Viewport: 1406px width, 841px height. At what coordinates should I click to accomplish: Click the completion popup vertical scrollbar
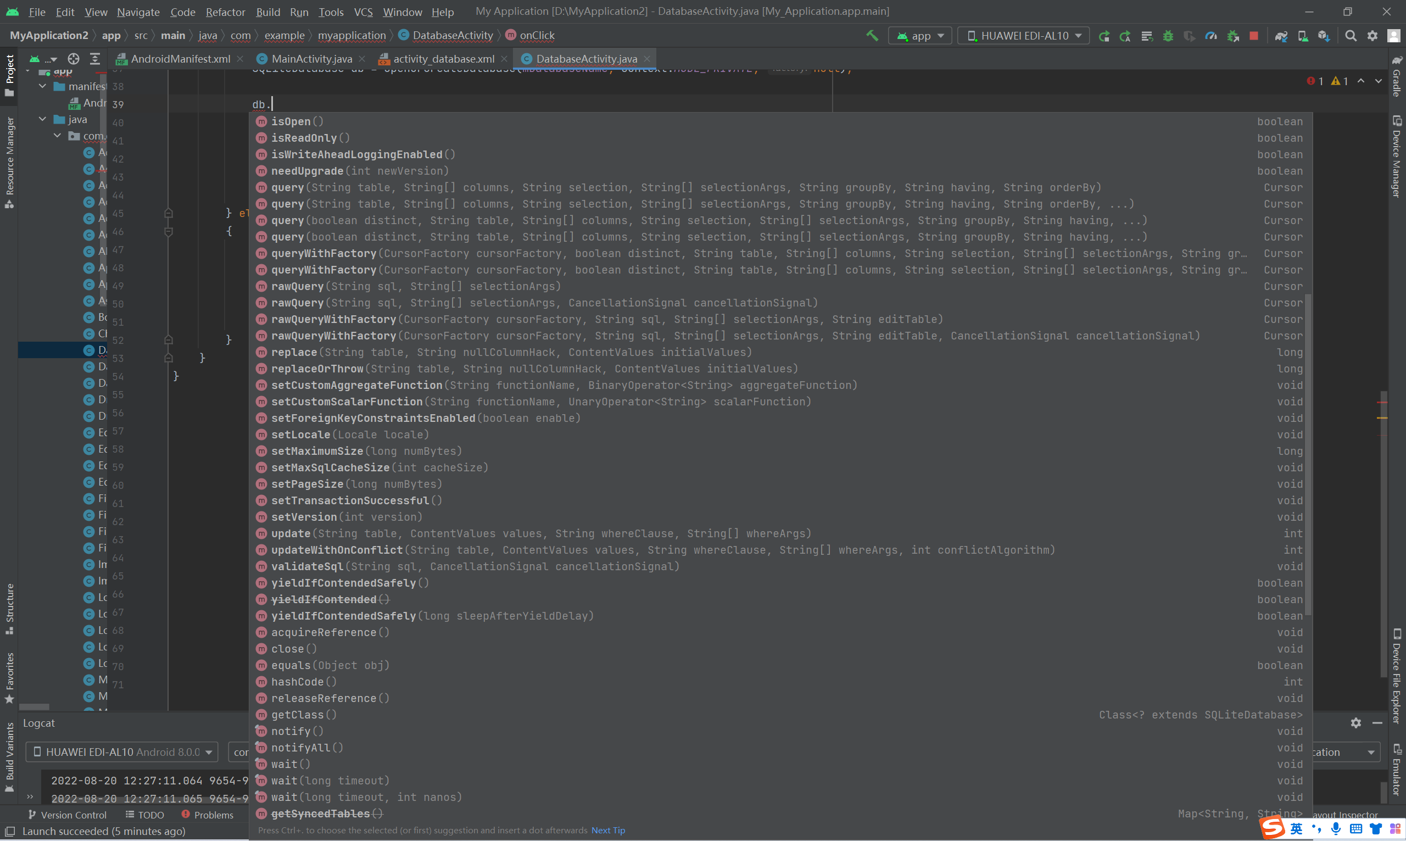pos(1308,453)
